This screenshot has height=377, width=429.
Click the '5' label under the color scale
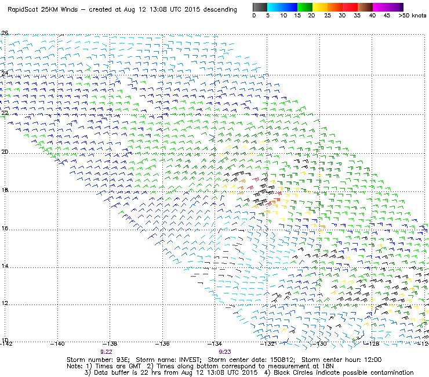pyautogui.click(x=268, y=16)
